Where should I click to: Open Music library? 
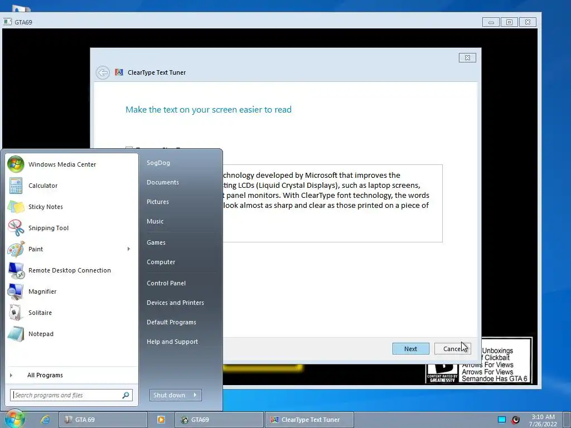pos(155,221)
